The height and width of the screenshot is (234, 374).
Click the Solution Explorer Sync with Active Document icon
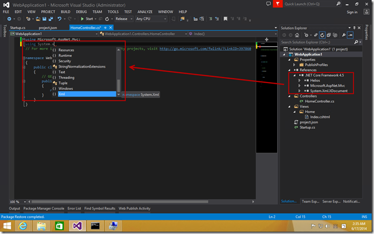pyautogui.click(x=316, y=35)
